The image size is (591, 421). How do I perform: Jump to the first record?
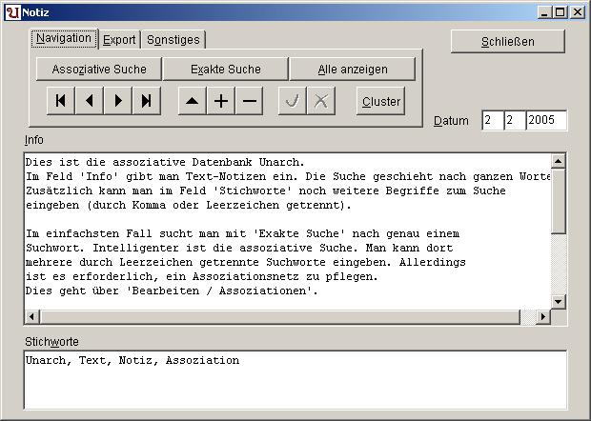pos(61,101)
